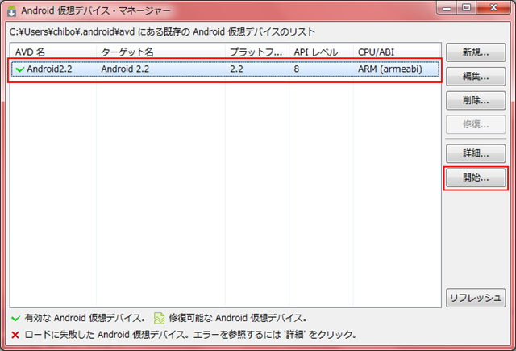The image size is (516, 351).
Task: Click the 削除... button
Action: 476,100
